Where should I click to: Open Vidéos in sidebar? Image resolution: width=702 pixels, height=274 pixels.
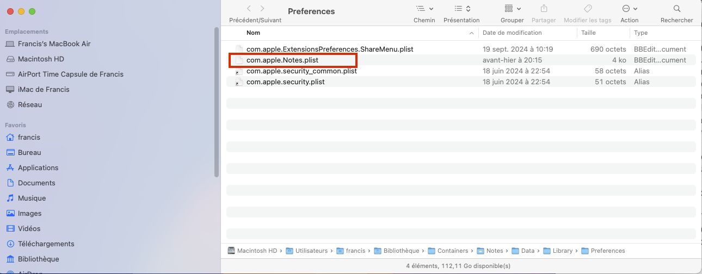[29, 228]
